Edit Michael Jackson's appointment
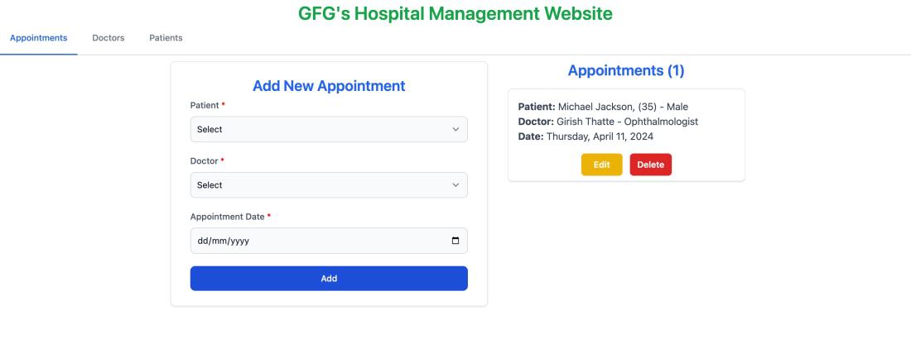Viewport: 911px width, 344px height. pos(601,165)
